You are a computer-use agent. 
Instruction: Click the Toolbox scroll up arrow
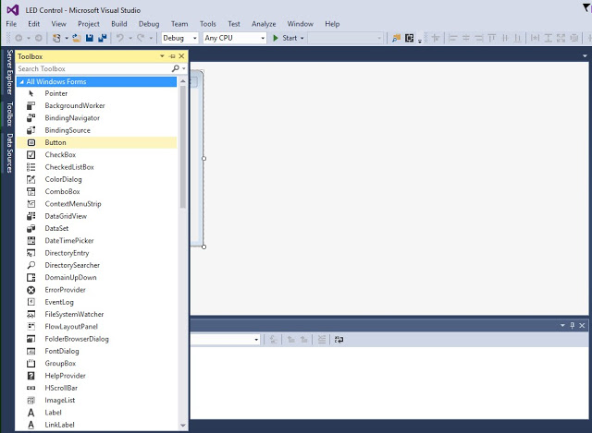click(x=183, y=81)
